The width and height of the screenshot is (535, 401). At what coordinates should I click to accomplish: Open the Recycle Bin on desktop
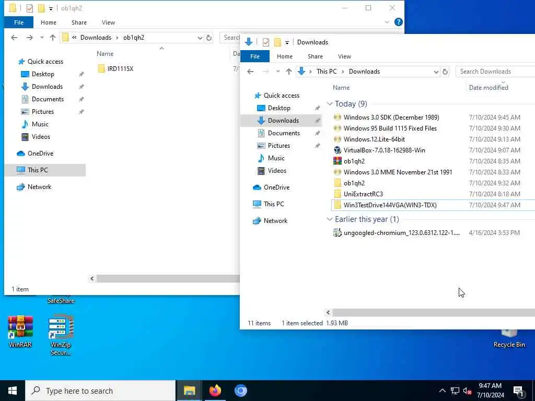pos(509,338)
